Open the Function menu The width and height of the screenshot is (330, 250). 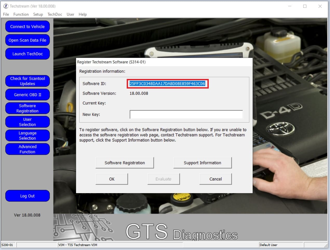(x=21, y=14)
